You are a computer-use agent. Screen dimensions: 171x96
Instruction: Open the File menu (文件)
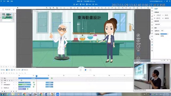[4, 1]
